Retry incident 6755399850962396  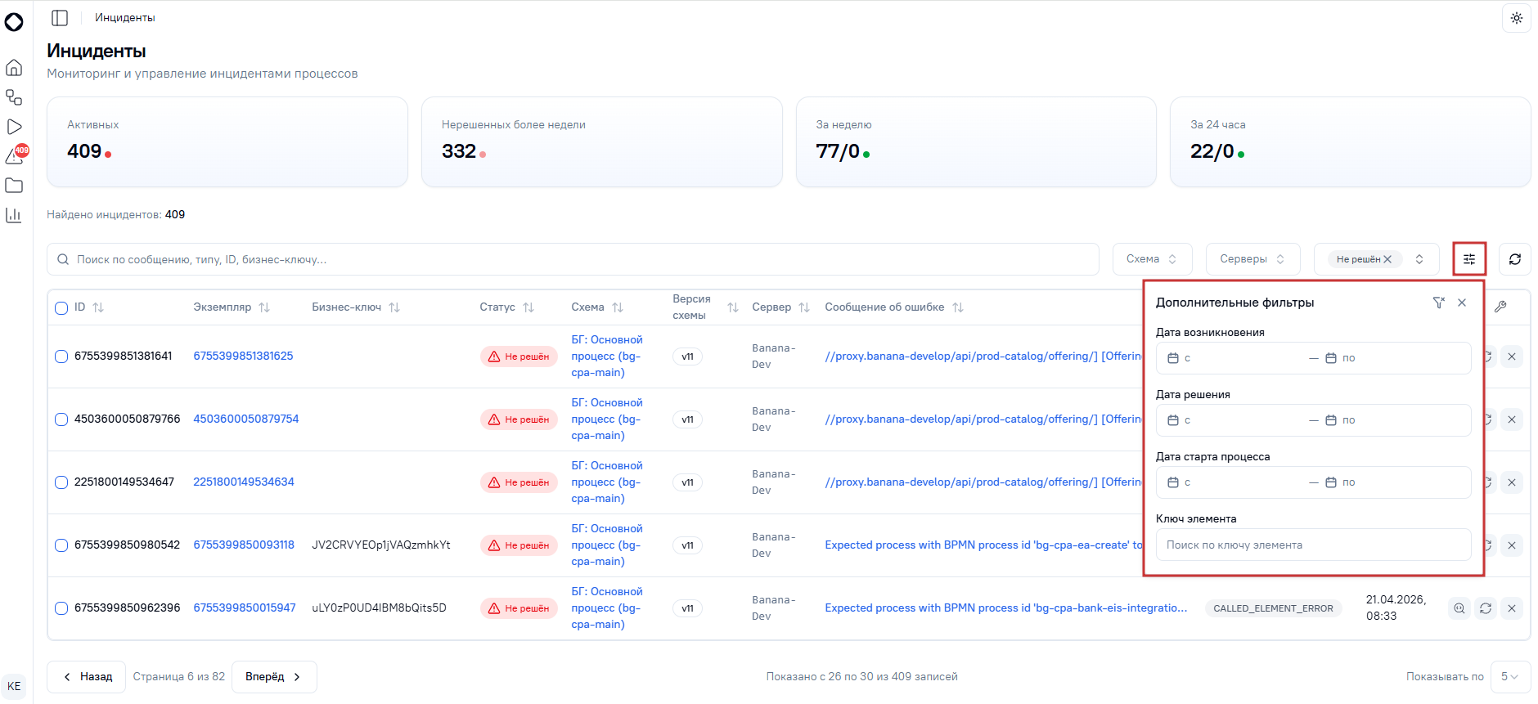(x=1486, y=608)
